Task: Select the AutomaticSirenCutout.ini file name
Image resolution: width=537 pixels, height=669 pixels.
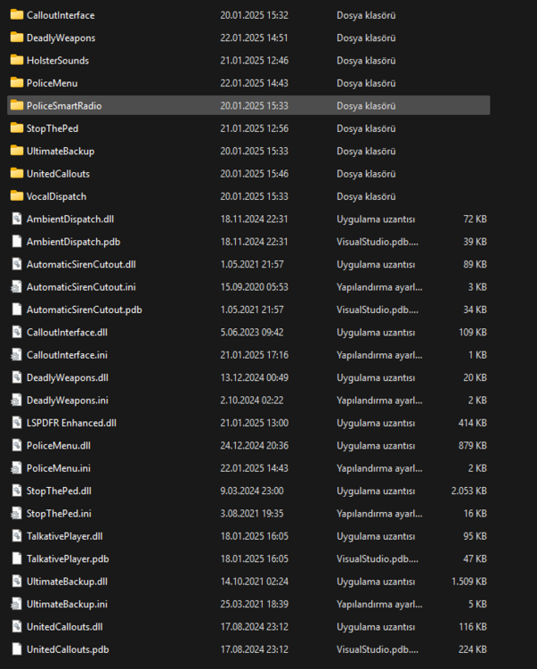Action: point(81,286)
